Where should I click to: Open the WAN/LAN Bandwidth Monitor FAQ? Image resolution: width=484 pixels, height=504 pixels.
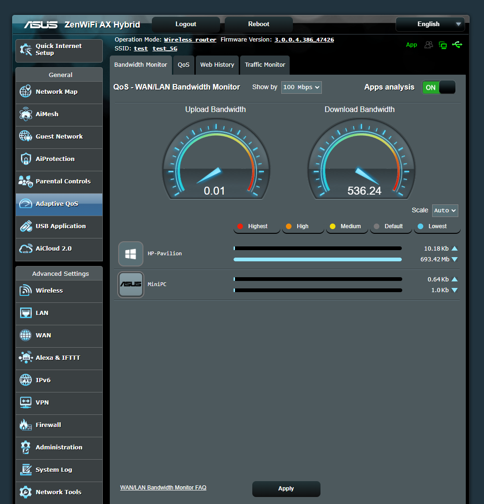click(163, 487)
